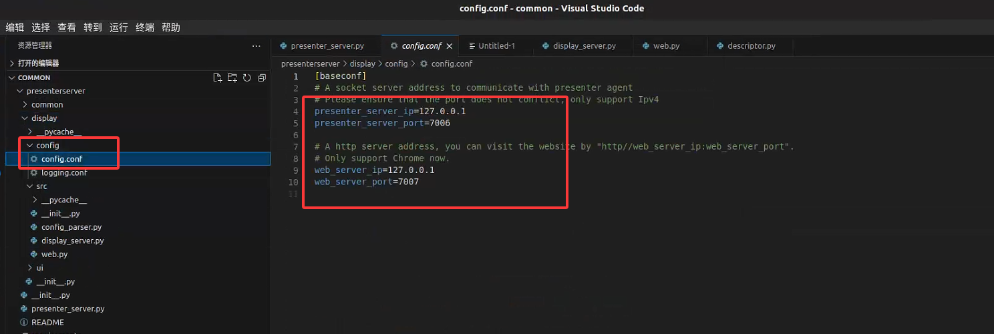The image size is (994, 334).
Task: Click the New Folder icon in explorer header
Action: point(232,77)
